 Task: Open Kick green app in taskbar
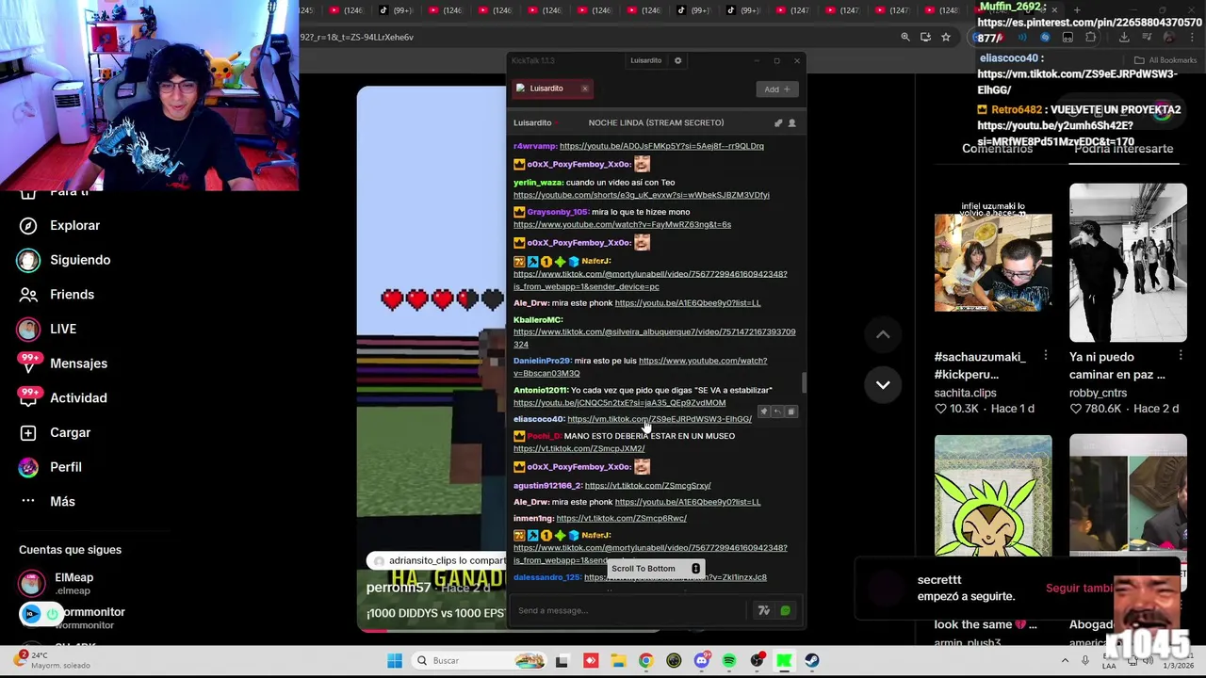pos(784,660)
